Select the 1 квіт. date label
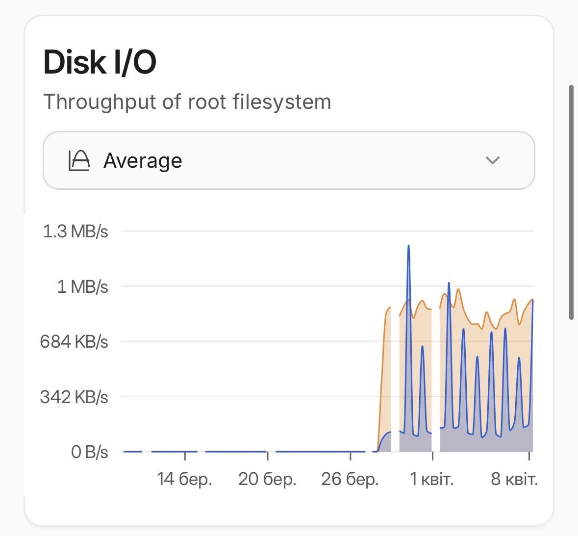 point(432,479)
